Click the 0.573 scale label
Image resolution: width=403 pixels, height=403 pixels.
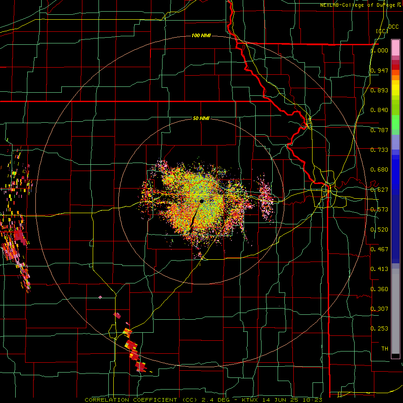(379, 210)
